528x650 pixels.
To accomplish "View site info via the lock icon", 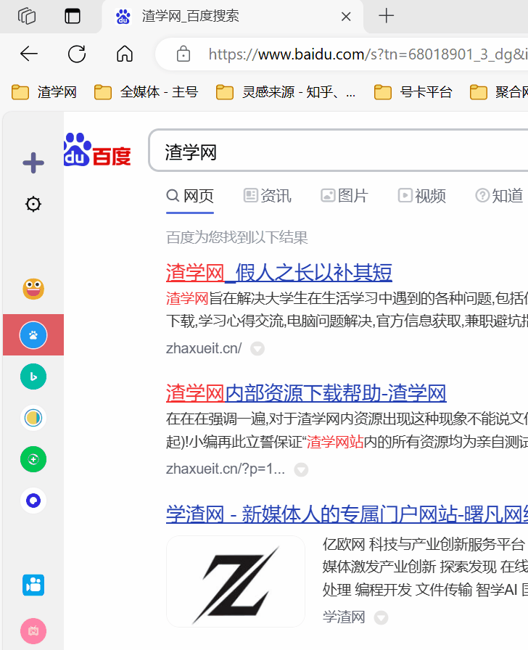I will coord(183,54).
